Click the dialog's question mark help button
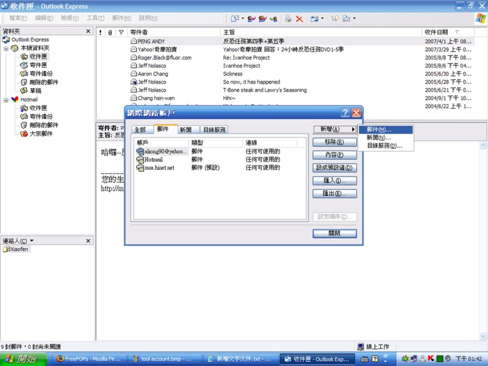Image resolution: width=488 pixels, height=366 pixels. 345,113
